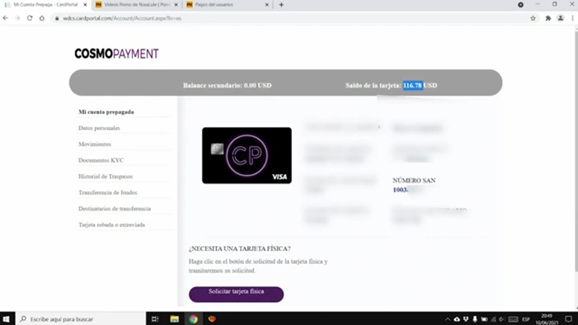
Task: Click the Windows taskbar search box
Action: pyautogui.click(x=81, y=319)
